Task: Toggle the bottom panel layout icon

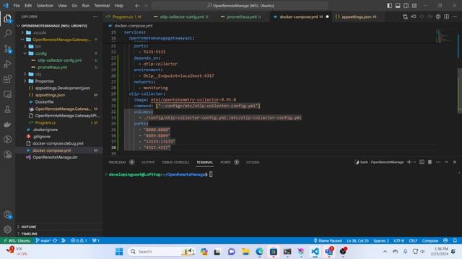Action: point(398,6)
